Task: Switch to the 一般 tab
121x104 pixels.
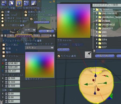Action: [10, 36]
